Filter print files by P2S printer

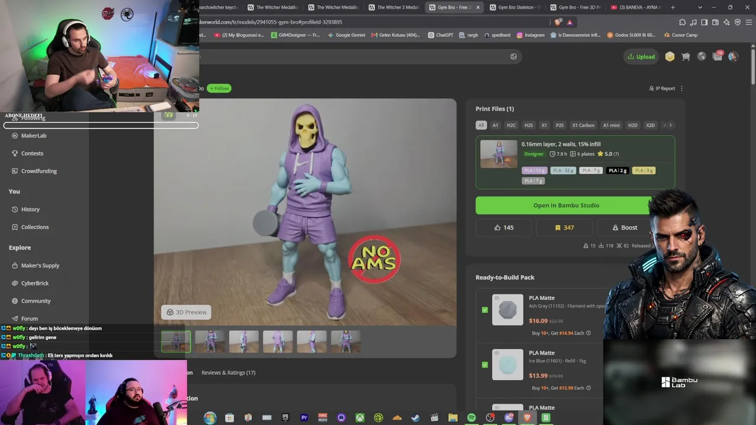click(560, 125)
